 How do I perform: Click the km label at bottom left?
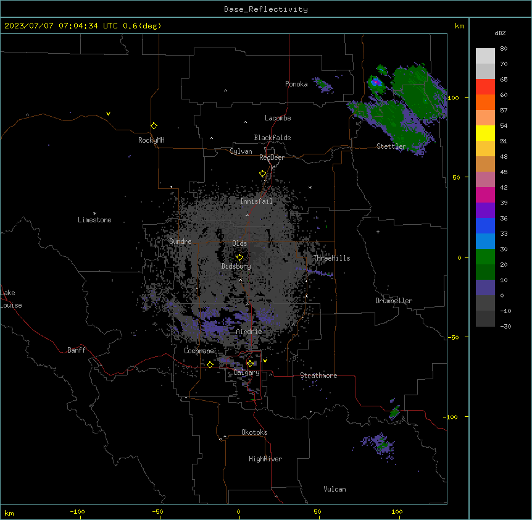pyautogui.click(x=9, y=513)
